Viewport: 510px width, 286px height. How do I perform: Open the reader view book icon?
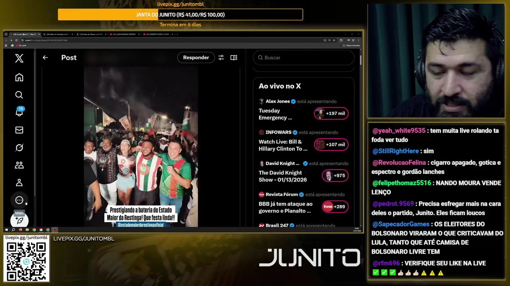coord(234,58)
